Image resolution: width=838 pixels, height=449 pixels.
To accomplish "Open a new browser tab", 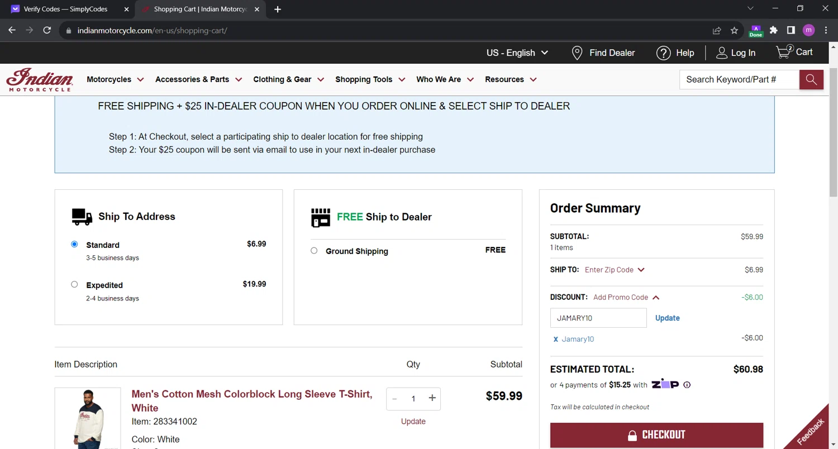I will 278,9.
